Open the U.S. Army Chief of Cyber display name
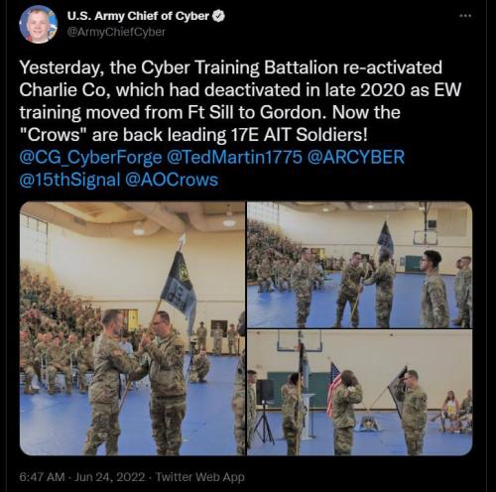 (x=138, y=16)
